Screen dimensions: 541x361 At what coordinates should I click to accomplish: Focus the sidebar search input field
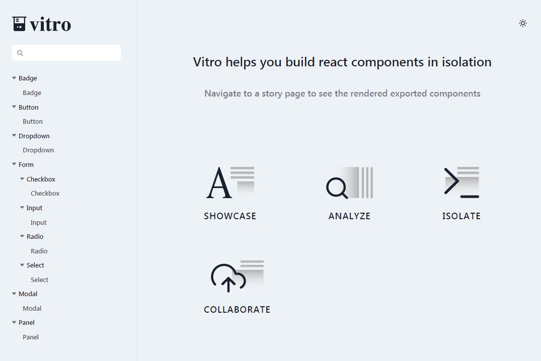coord(70,53)
